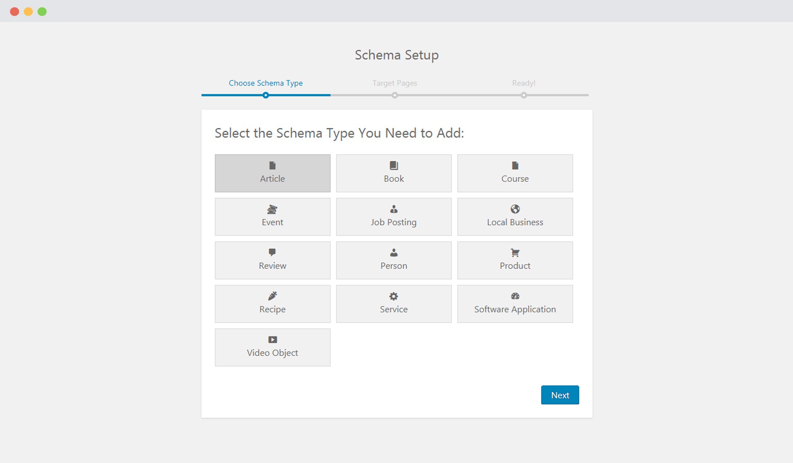This screenshot has height=463, width=793.
Task: Pick the Person schema type
Action: point(393,260)
